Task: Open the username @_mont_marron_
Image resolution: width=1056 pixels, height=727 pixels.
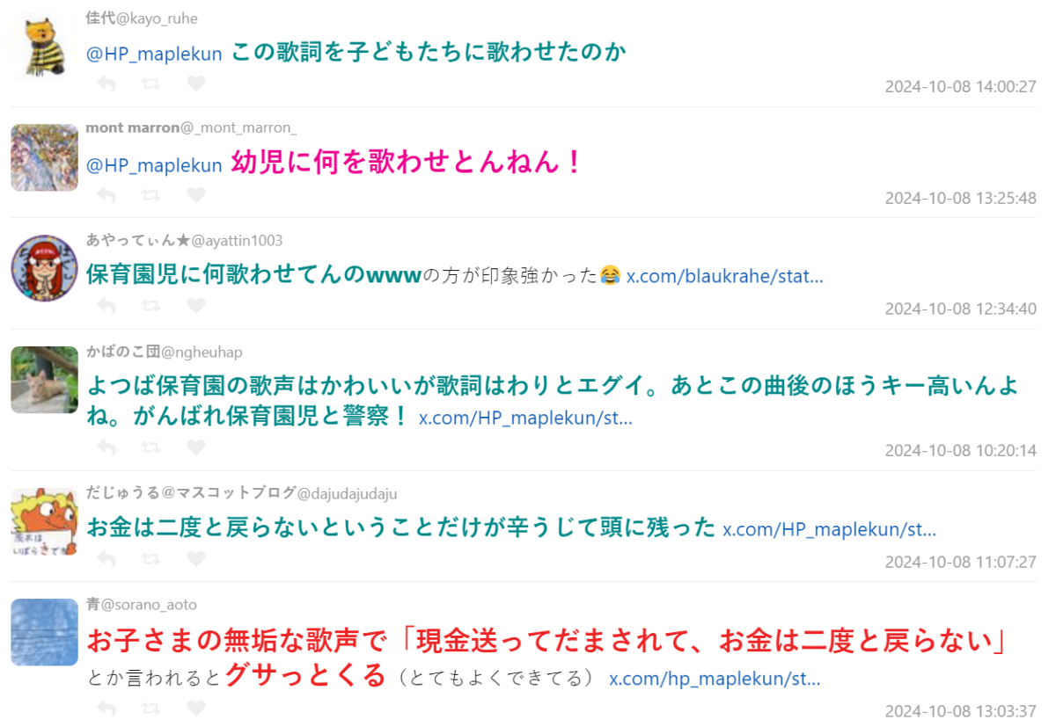Action: tap(238, 128)
